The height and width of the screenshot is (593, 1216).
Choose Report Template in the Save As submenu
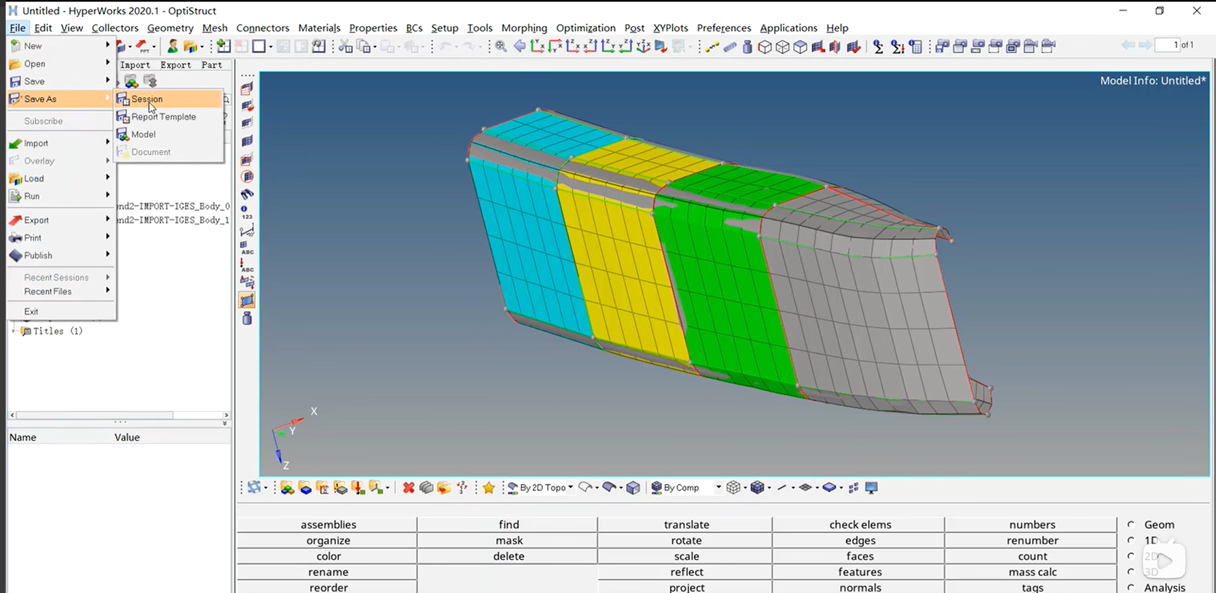click(168, 117)
